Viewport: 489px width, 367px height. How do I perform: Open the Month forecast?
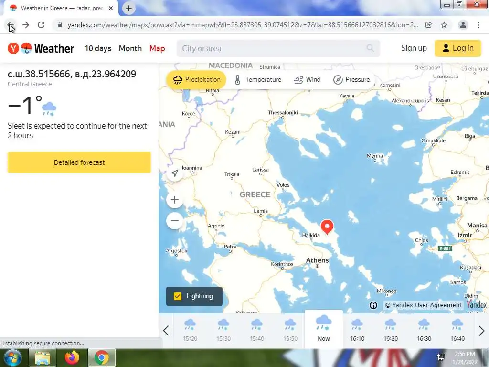coord(130,48)
